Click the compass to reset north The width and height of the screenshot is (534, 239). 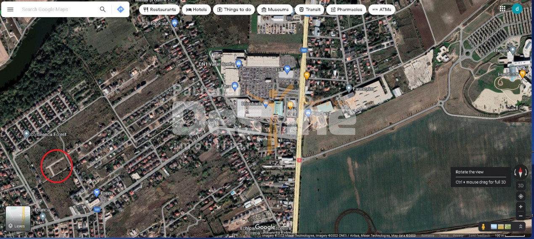(x=521, y=172)
